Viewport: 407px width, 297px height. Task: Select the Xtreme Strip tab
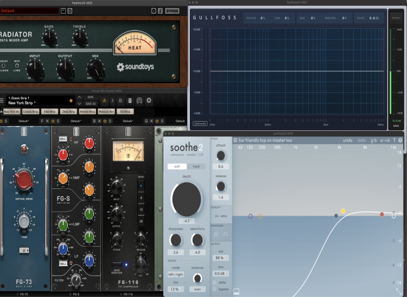[x=88, y=111]
